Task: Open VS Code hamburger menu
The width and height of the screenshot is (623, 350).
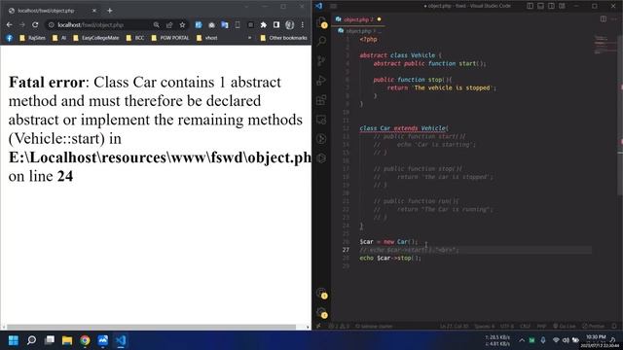Action: [x=333, y=6]
